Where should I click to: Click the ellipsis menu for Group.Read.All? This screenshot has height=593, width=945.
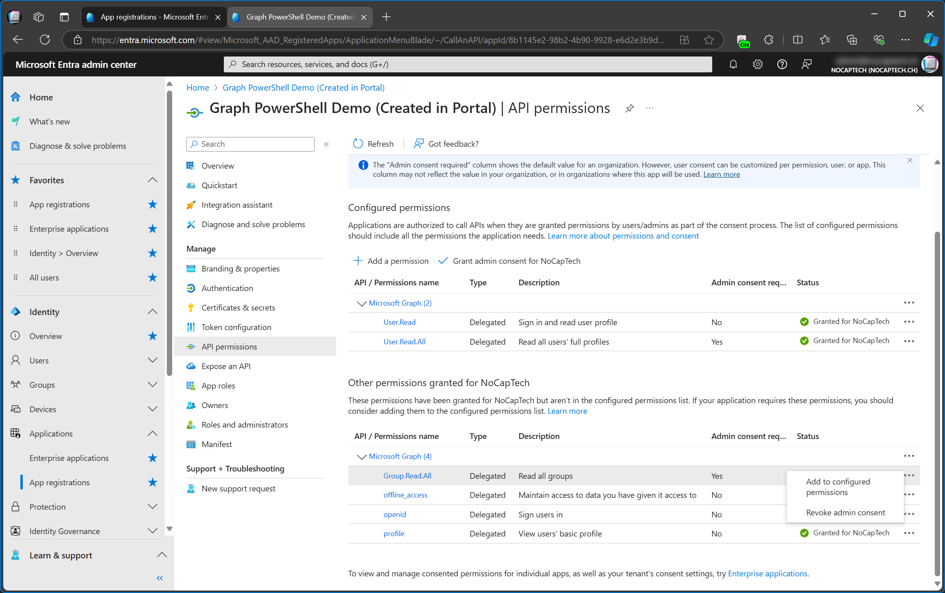point(910,476)
